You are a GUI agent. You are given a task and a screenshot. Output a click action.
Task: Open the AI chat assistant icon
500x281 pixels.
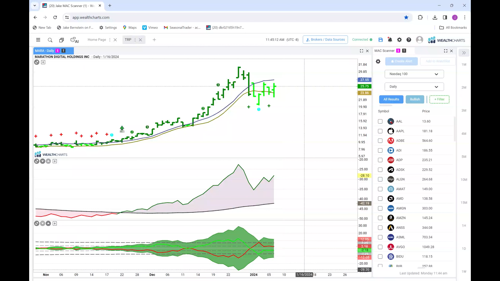pyautogui.click(x=74, y=40)
